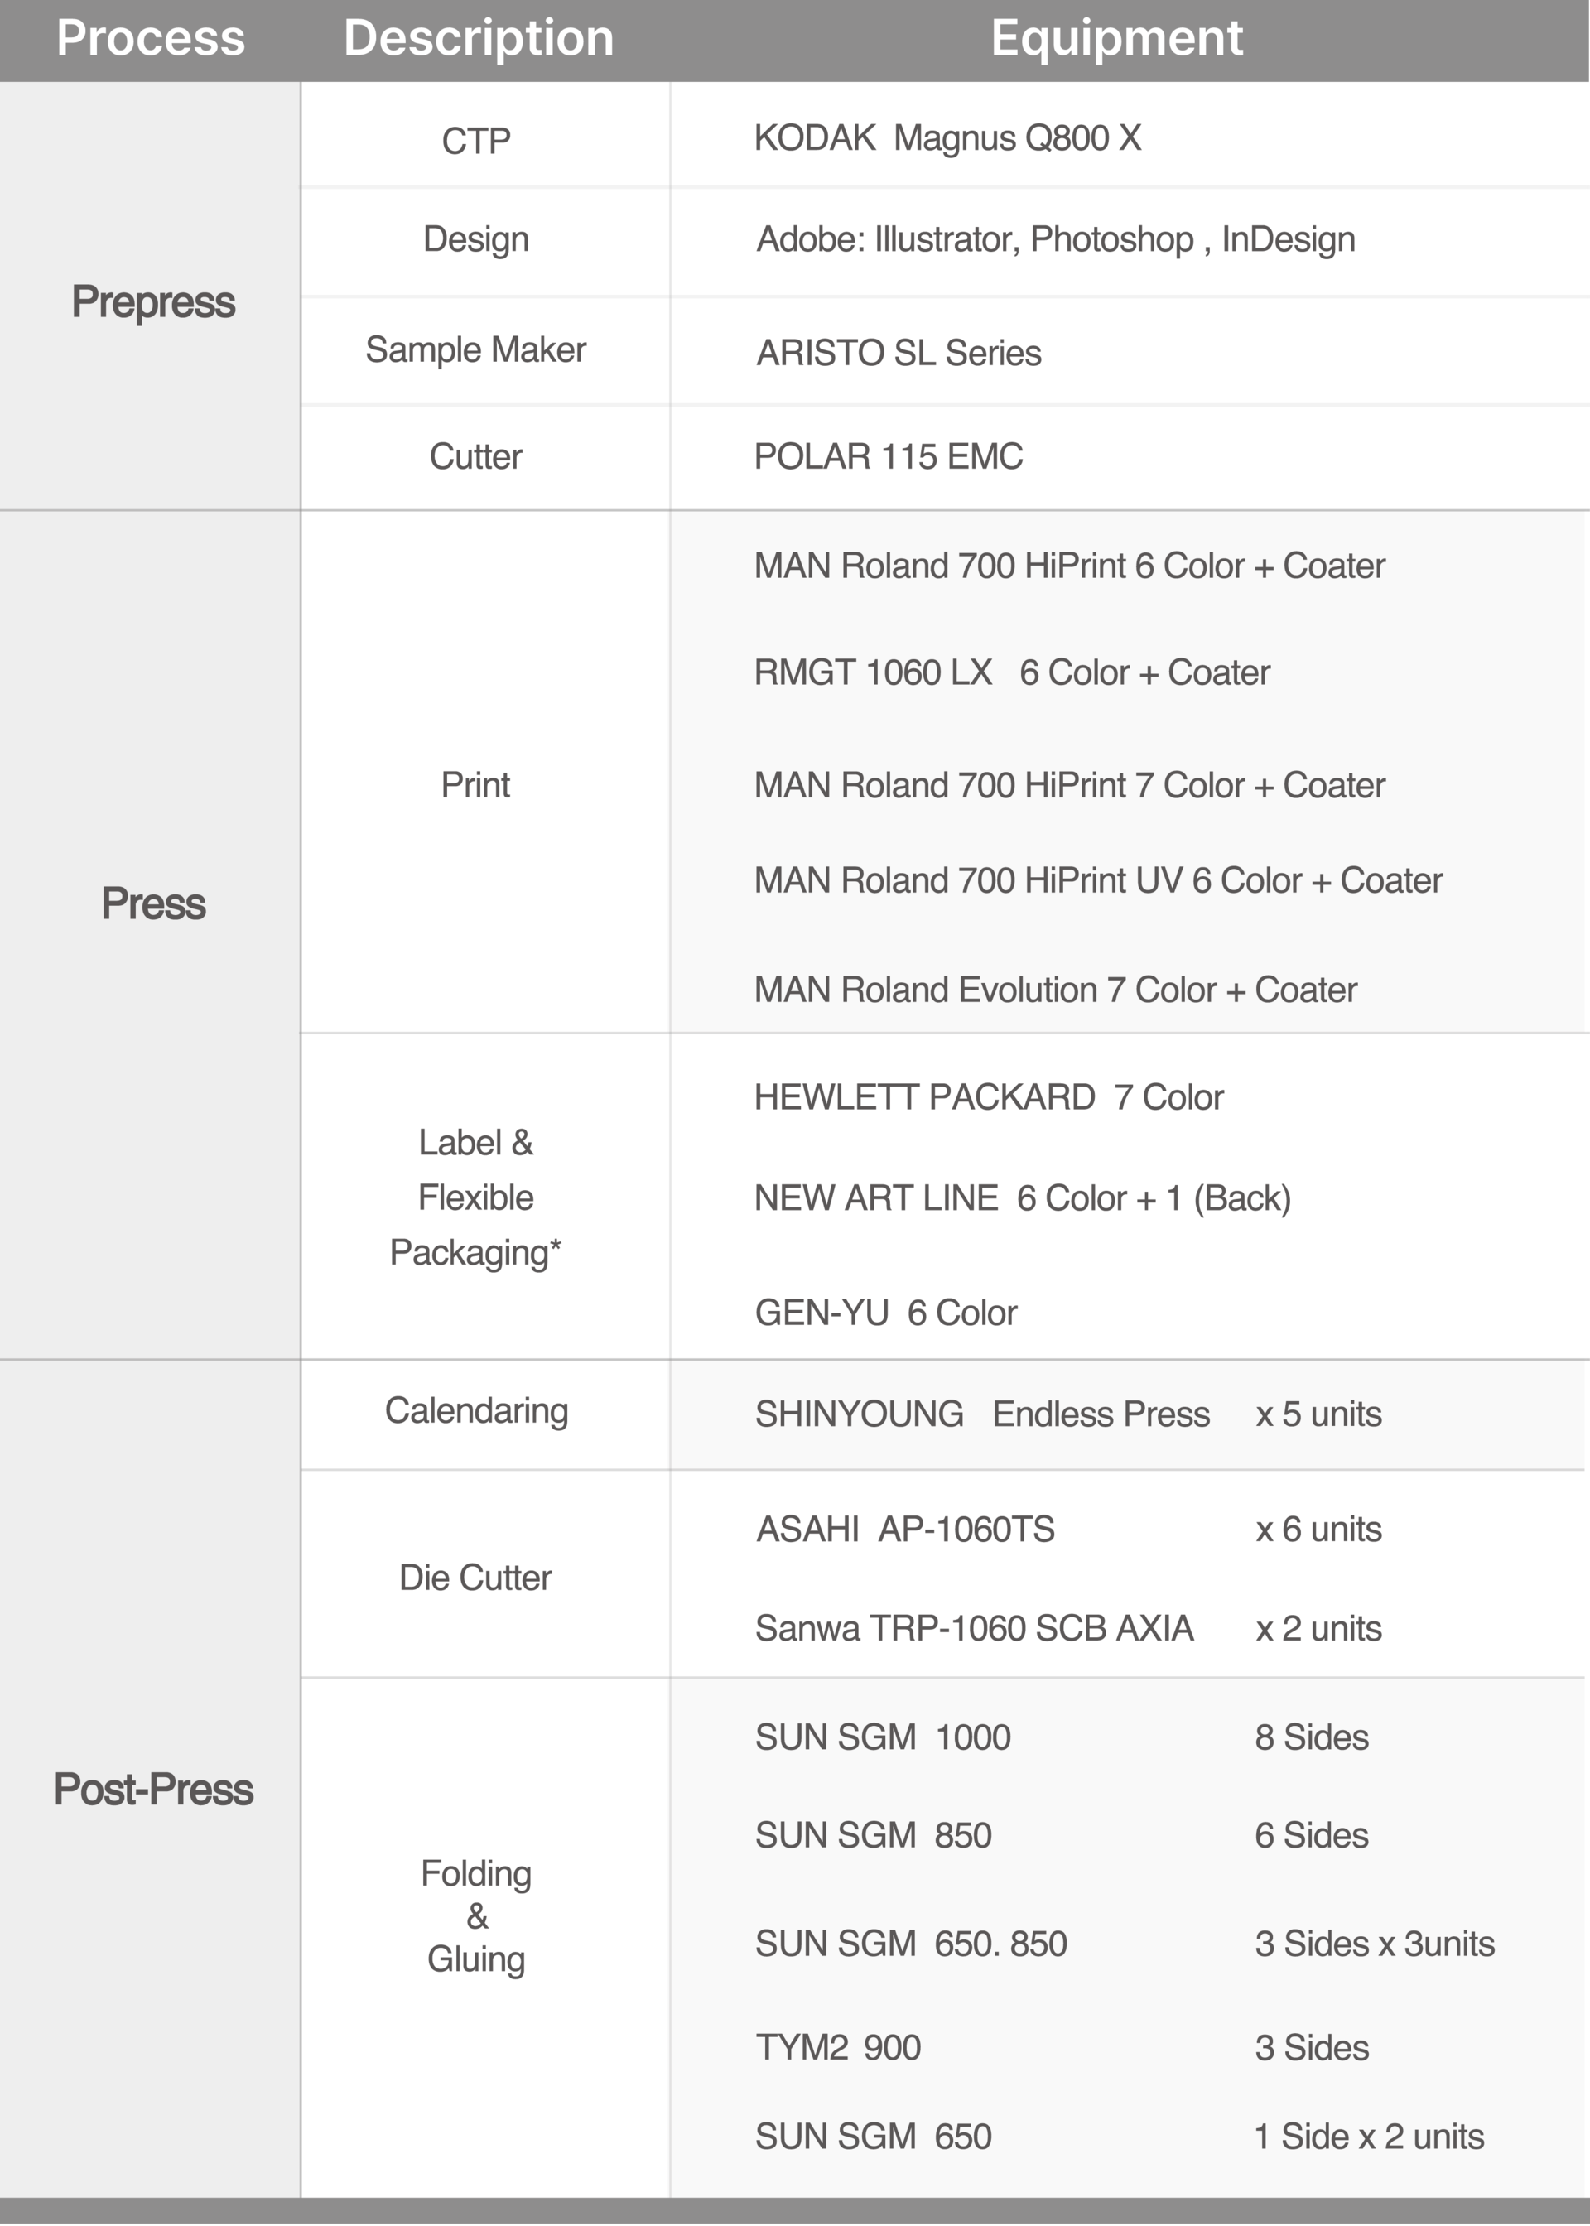Click POLAR 115 EMC cutter entry
1590x2226 pixels.
[888, 456]
